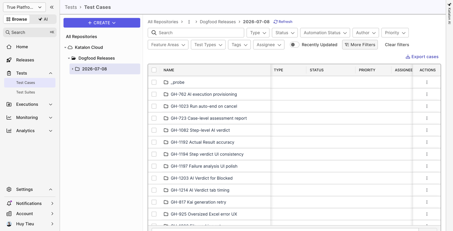Collapse the Tests sidebar section
Screen dimensions: 453x231
point(51,73)
